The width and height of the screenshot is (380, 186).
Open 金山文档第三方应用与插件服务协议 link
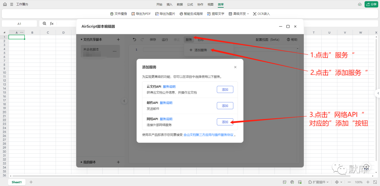click(x=208, y=135)
